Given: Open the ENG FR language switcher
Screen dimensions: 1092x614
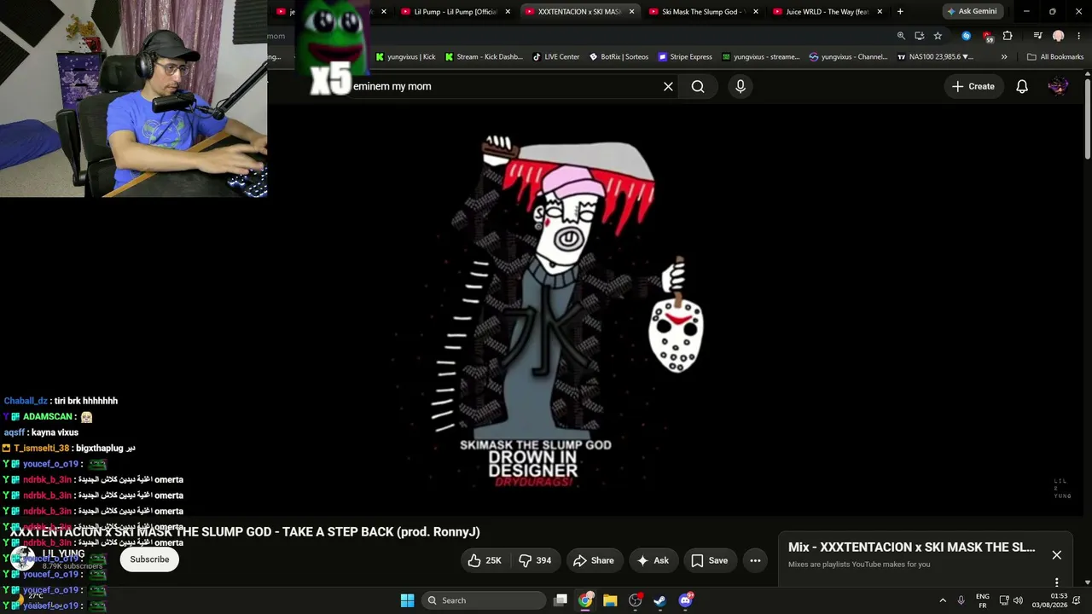Looking at the screenshot, I should [983, 600].
